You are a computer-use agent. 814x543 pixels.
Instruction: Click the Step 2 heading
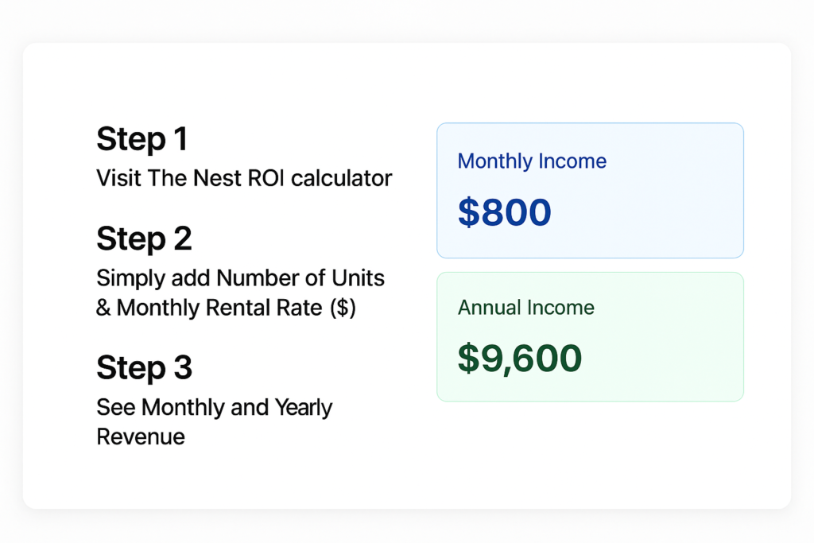coord(144,239)
